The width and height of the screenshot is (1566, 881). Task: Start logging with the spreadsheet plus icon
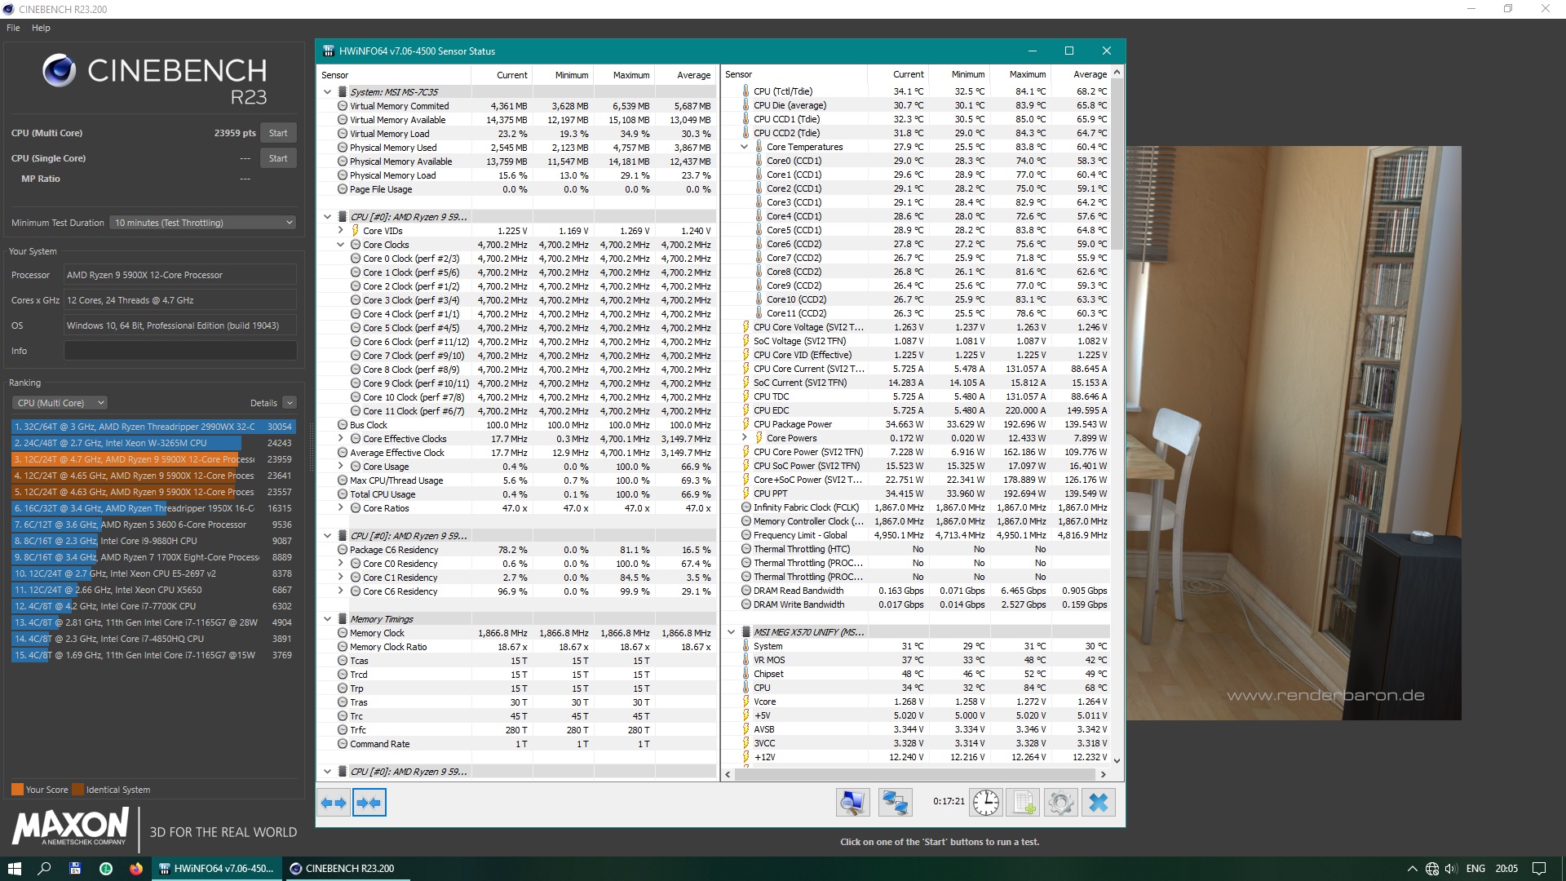coord(1024,803)
